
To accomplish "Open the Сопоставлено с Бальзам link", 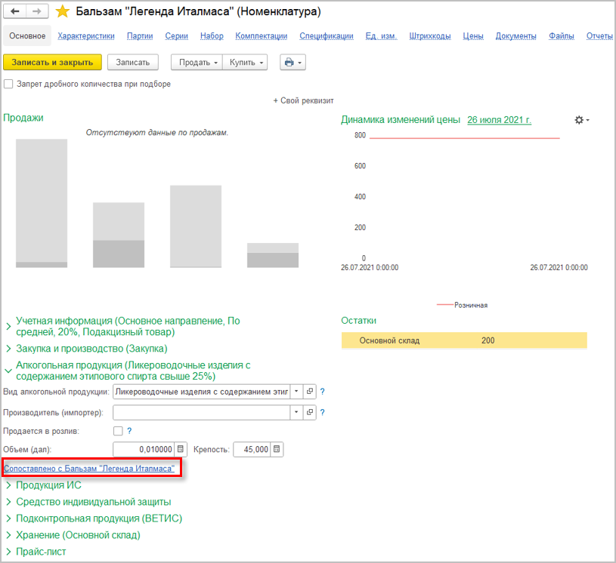I will coord(89,469).
